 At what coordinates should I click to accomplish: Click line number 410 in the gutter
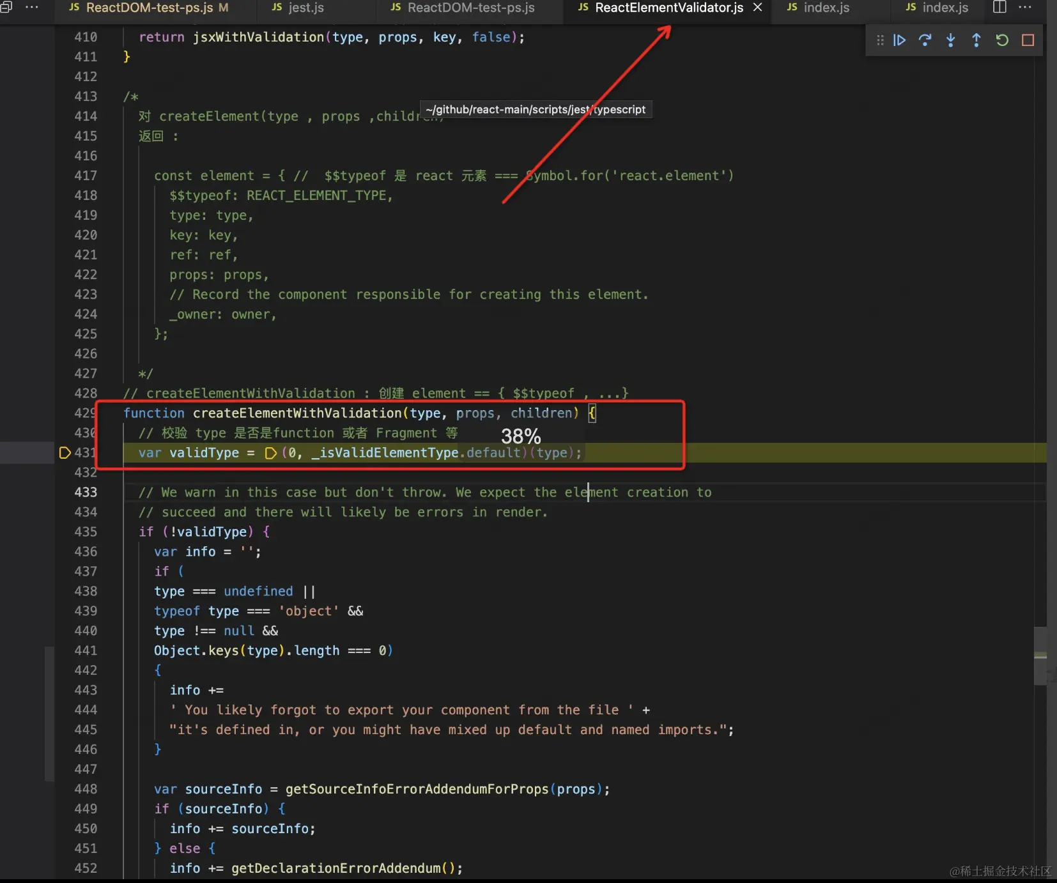tap(86, 37)
